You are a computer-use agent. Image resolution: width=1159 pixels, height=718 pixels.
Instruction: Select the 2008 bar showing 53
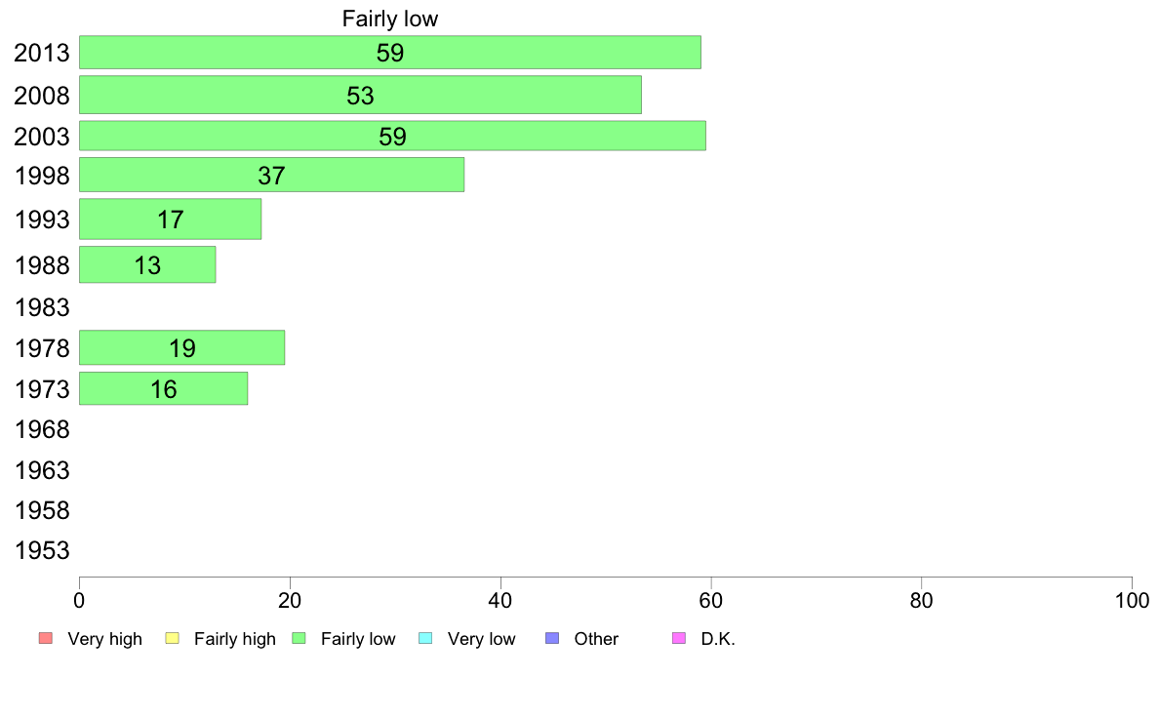pos(361,95)
